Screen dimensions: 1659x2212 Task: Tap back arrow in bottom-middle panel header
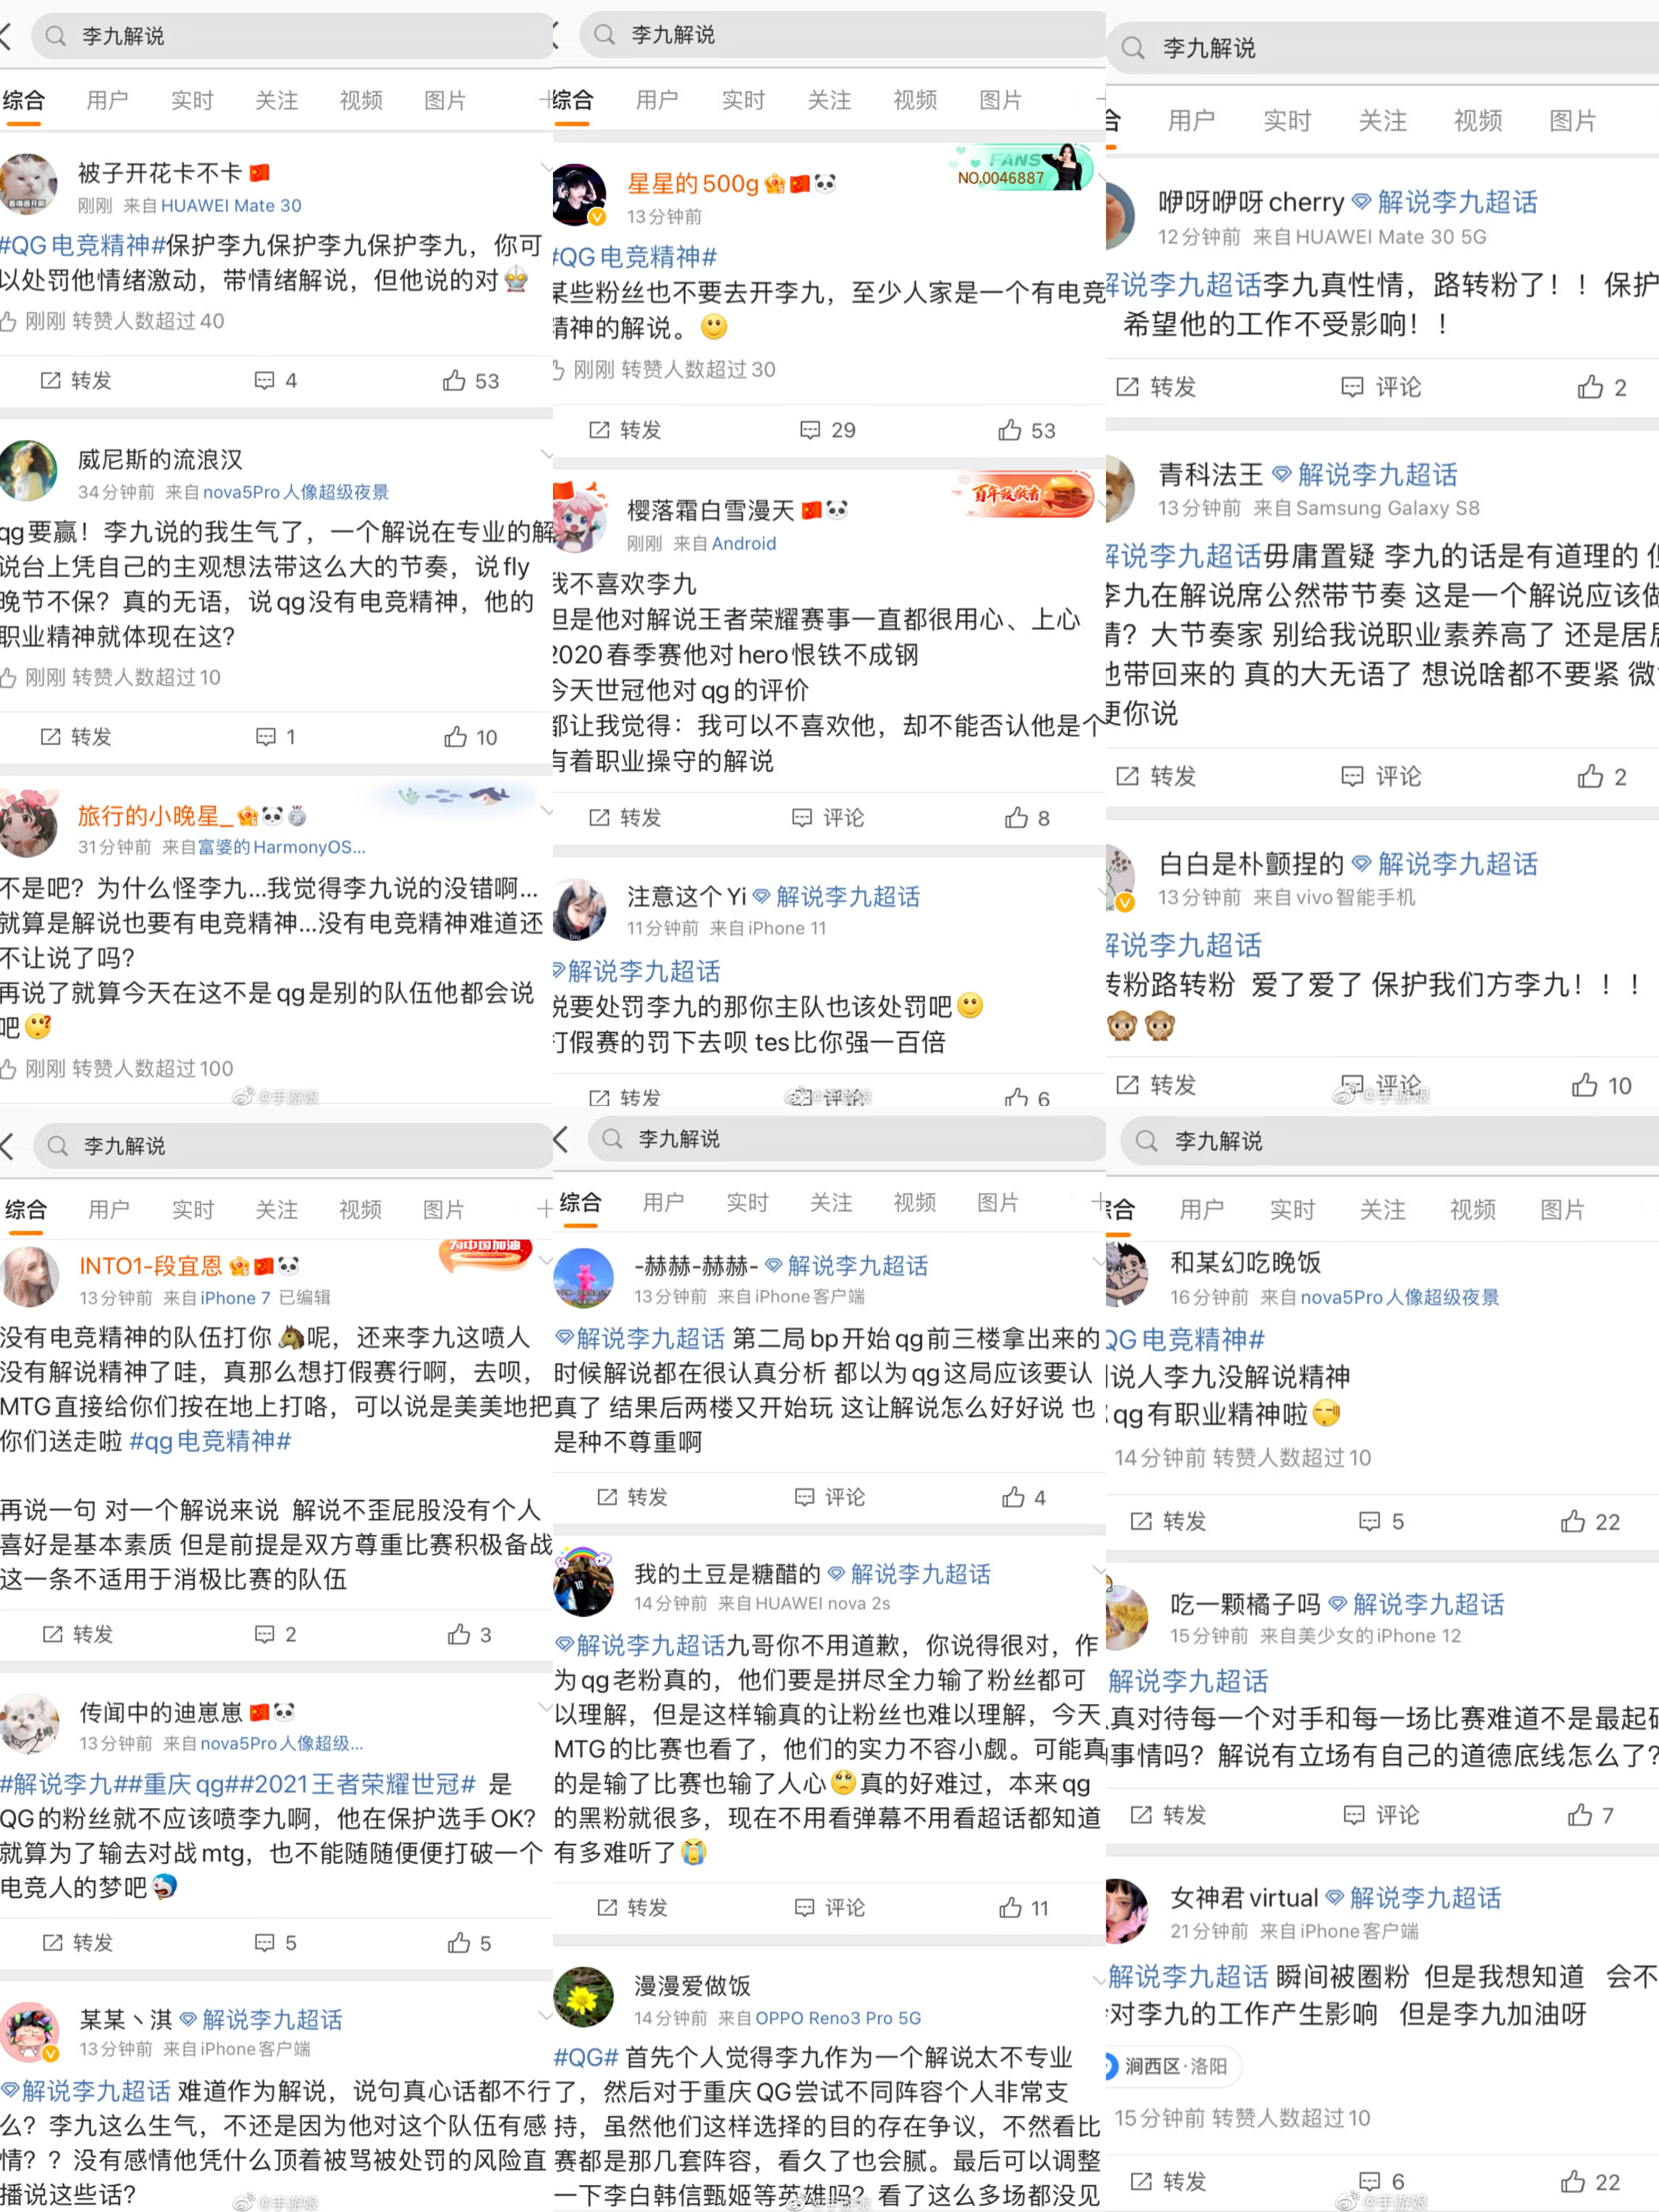click(x=562, y=1139)
